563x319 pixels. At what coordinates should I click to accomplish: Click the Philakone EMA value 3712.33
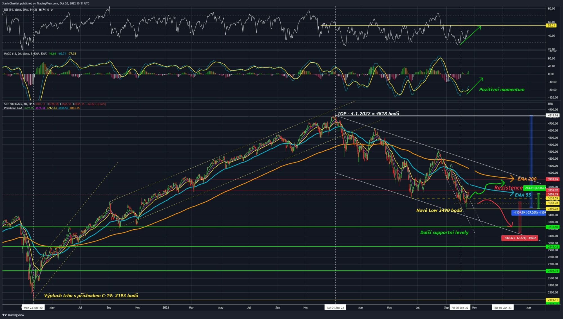(52, 108)
